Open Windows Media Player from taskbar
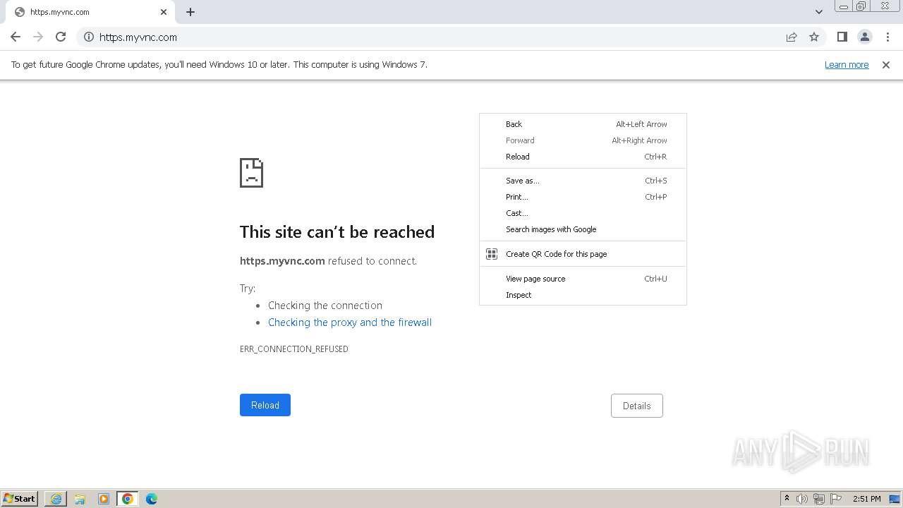 pos(104,499)
